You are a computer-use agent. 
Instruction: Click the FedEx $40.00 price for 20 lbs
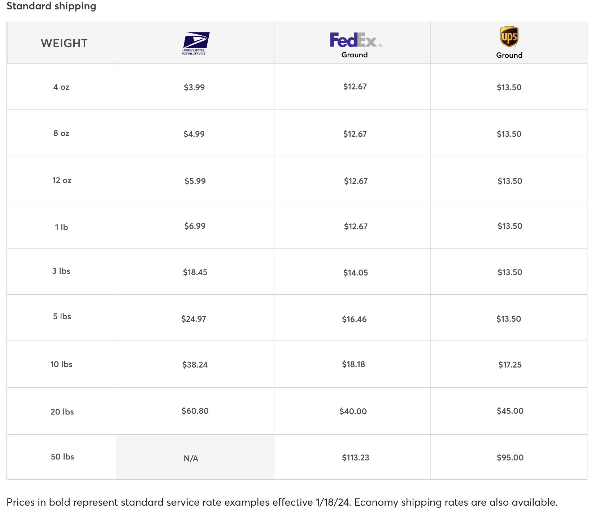click(x=353, y=411)
